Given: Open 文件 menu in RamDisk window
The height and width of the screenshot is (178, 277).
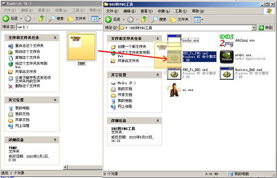Looking at the screenshot, I should pyautogui.click(x=10, y=10).
